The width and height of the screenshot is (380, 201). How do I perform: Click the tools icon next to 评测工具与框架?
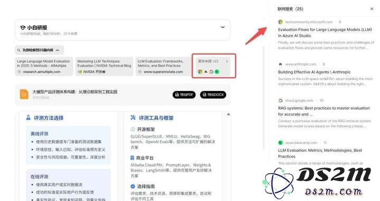click(x=133, y=118)
